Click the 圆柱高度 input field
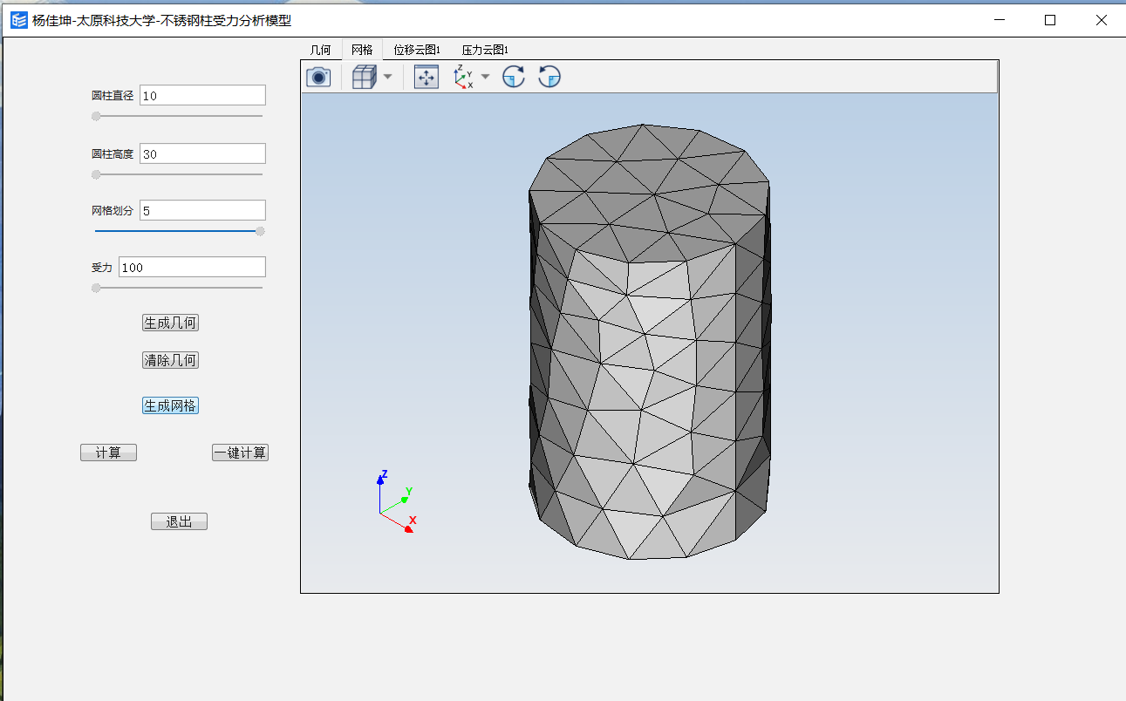Viewport: 1126px width, 701px height. click(x=202, y=153)
